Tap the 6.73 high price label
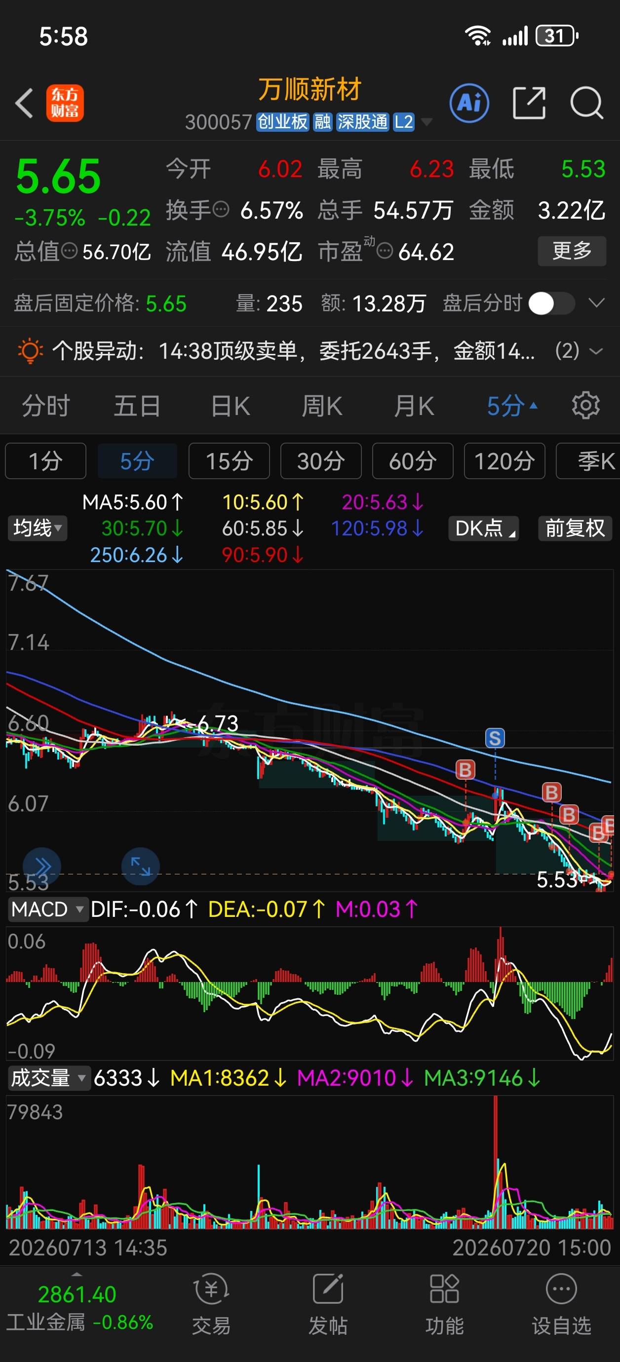The width and height of the screenshot is (620, 1362). pos(217,723)
